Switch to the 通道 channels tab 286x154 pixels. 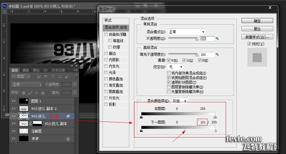pos(25,70)
